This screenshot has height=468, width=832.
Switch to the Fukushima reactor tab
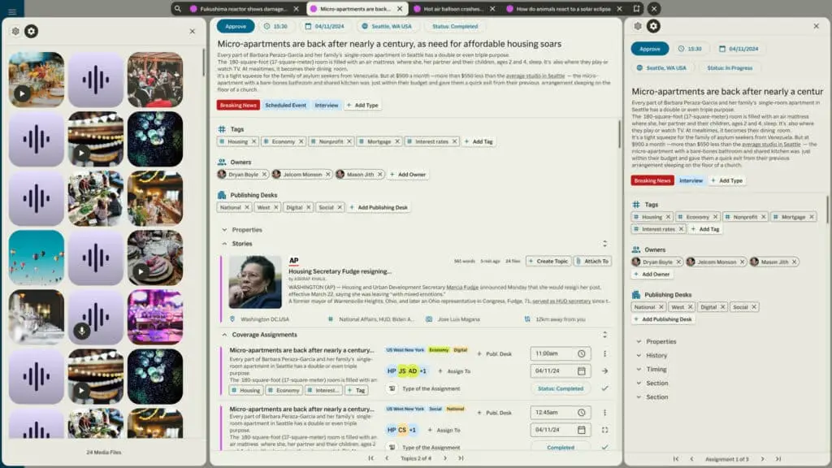241,9
